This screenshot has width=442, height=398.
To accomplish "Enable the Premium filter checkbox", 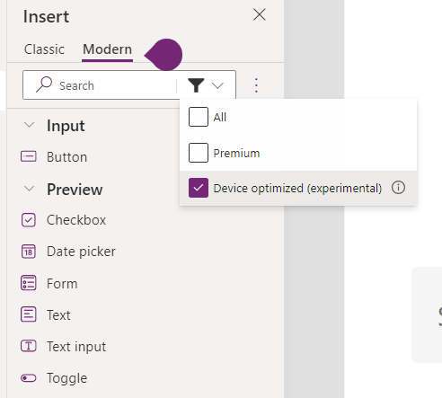I will 199,153.
